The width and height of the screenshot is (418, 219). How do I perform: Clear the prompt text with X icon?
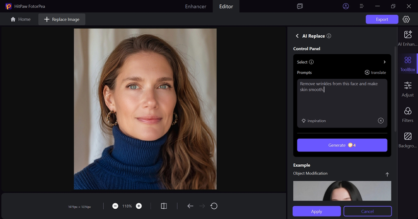point(381,121)
